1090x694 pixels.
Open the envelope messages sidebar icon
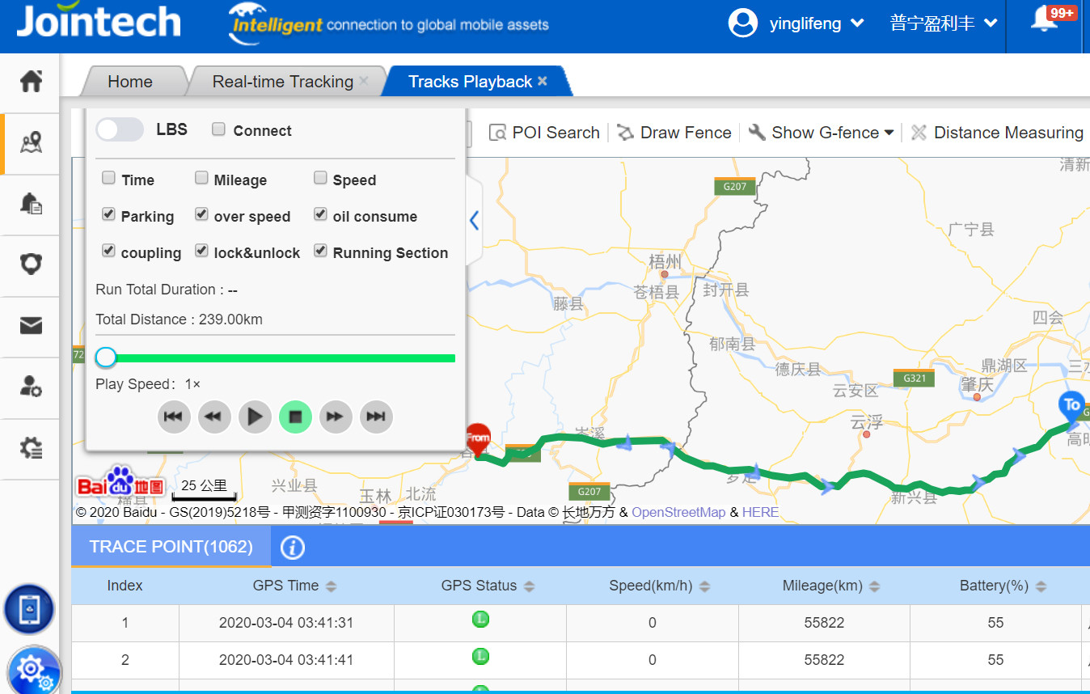click(x=31, y=325)
